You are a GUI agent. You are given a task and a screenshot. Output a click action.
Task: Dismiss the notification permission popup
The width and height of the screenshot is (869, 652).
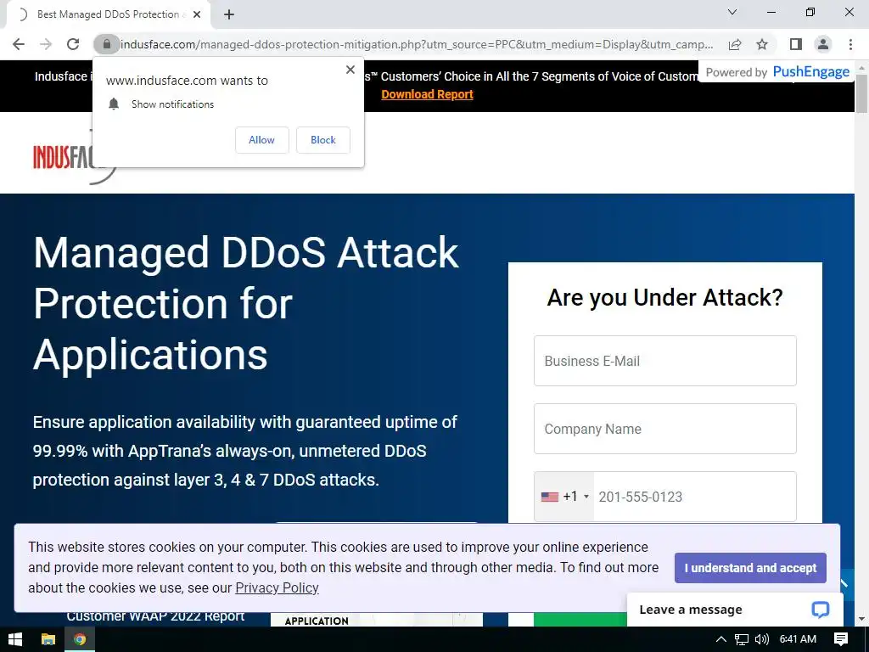350,70
